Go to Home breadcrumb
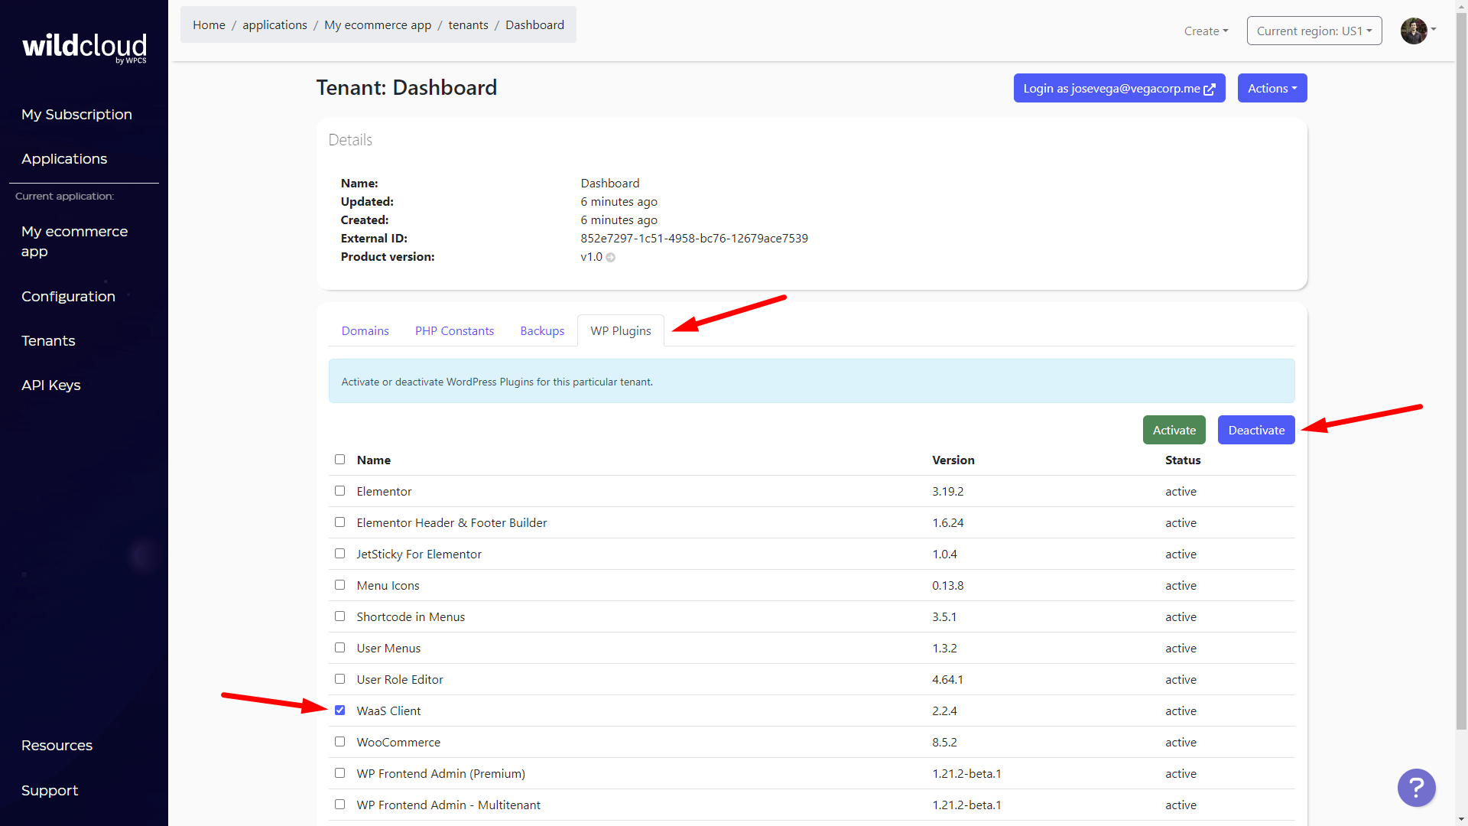 coord(209,24)
